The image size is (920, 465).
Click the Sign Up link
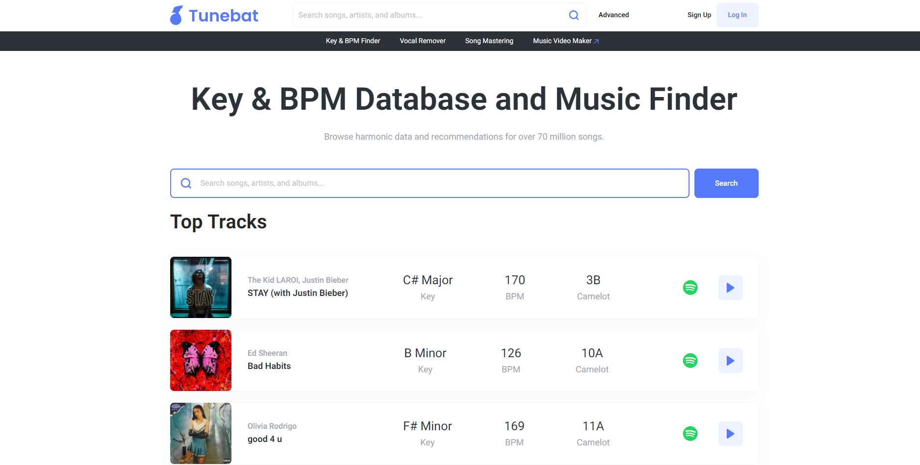coord(699,15)
